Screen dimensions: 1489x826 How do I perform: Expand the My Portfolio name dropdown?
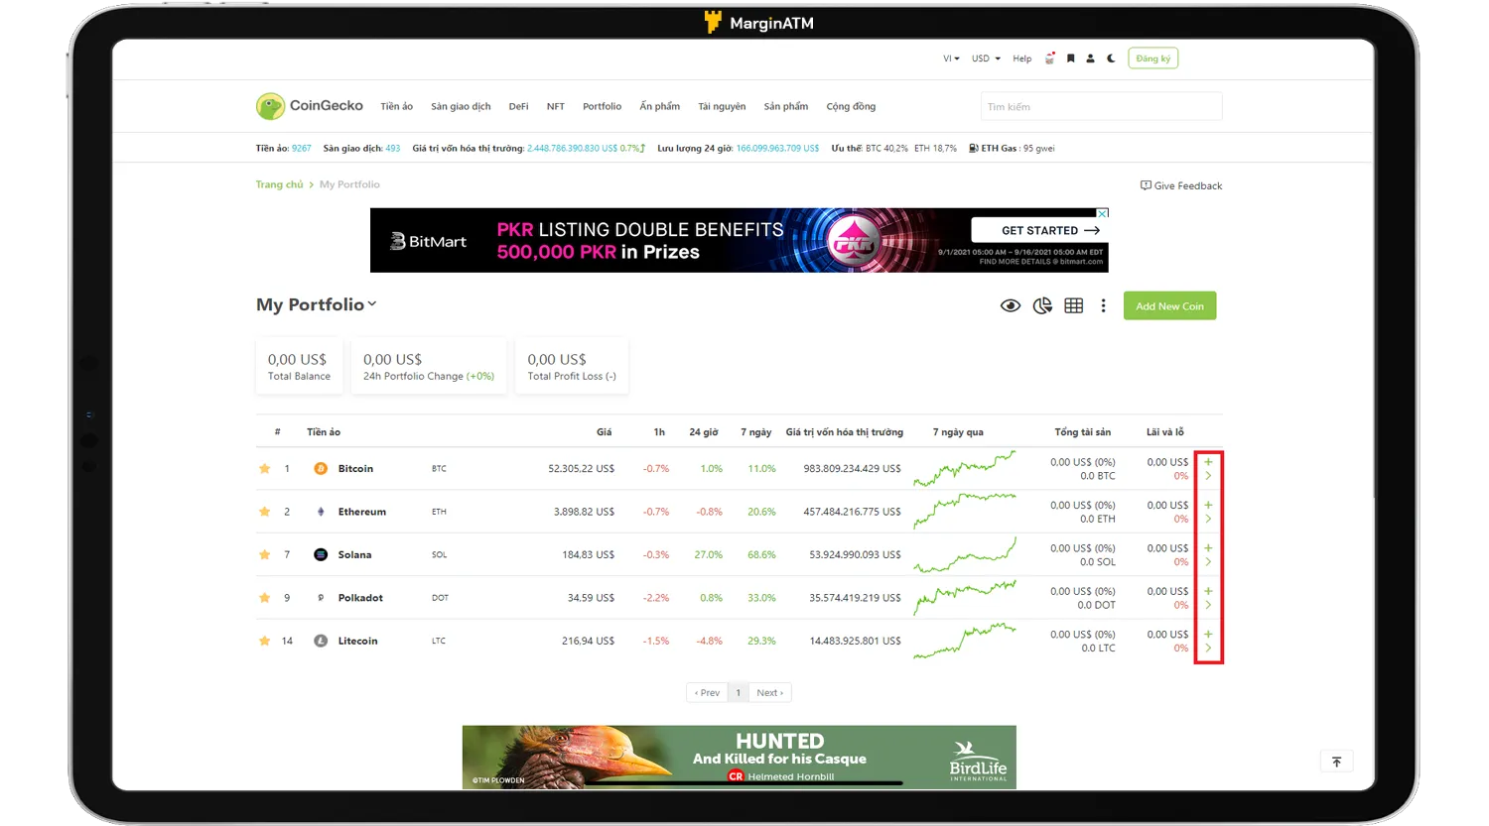[x=372, y=304]
